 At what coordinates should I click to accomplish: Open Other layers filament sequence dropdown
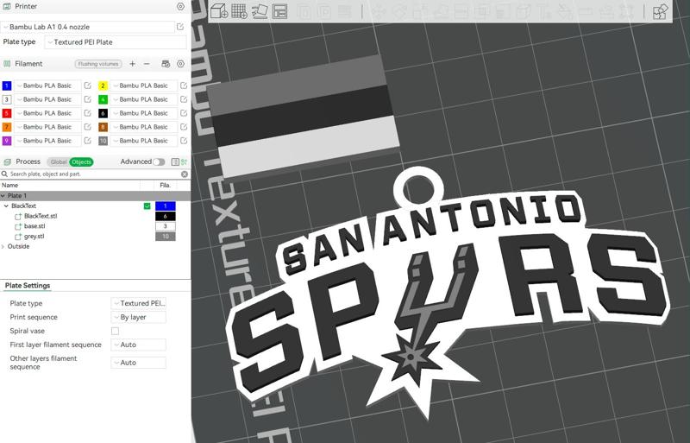point(139,363)
